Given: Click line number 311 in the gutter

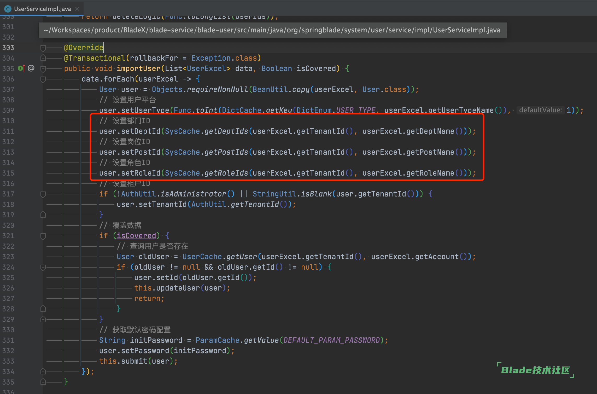Looking at the screenshot, I should tap(8, 131).
